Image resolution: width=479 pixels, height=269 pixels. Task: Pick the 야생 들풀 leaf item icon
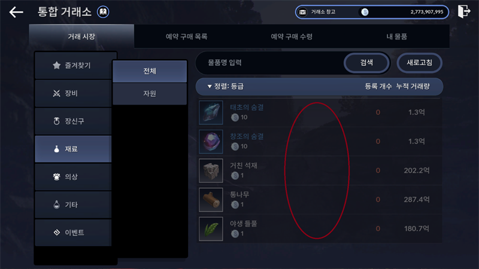(211, 229)
